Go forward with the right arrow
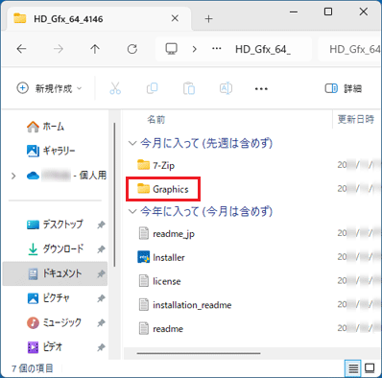 [x=59, y=49]
